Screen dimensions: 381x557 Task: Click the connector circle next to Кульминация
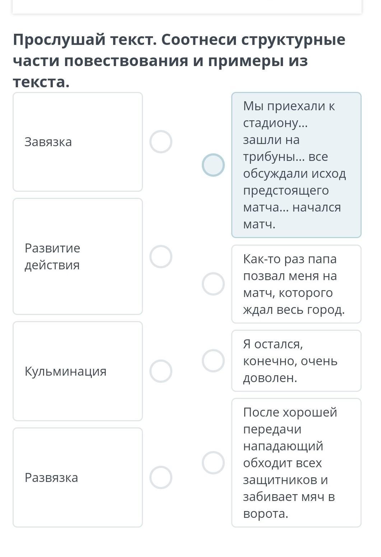(x=161, y=371)
